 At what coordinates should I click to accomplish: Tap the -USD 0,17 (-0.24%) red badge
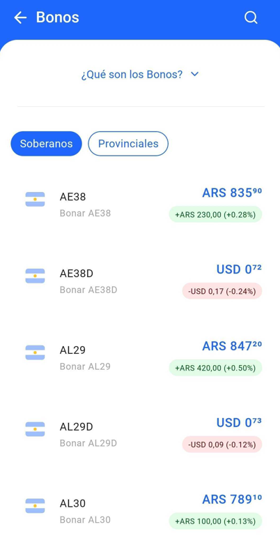(222, 291)
